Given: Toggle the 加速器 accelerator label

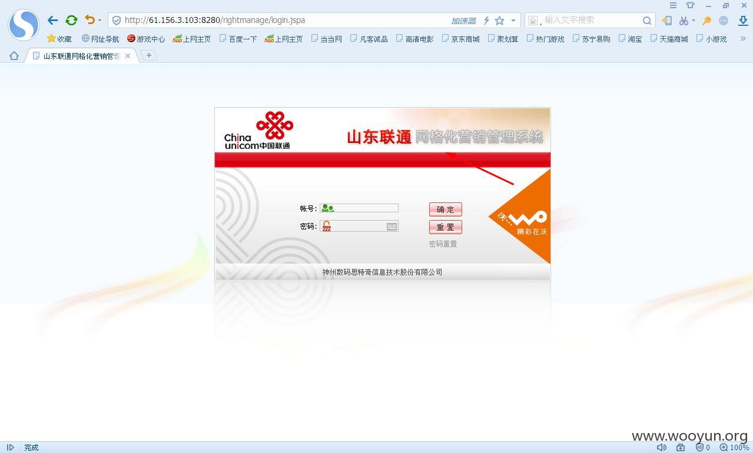Looking at the screenshot, I should coord(463,21).
